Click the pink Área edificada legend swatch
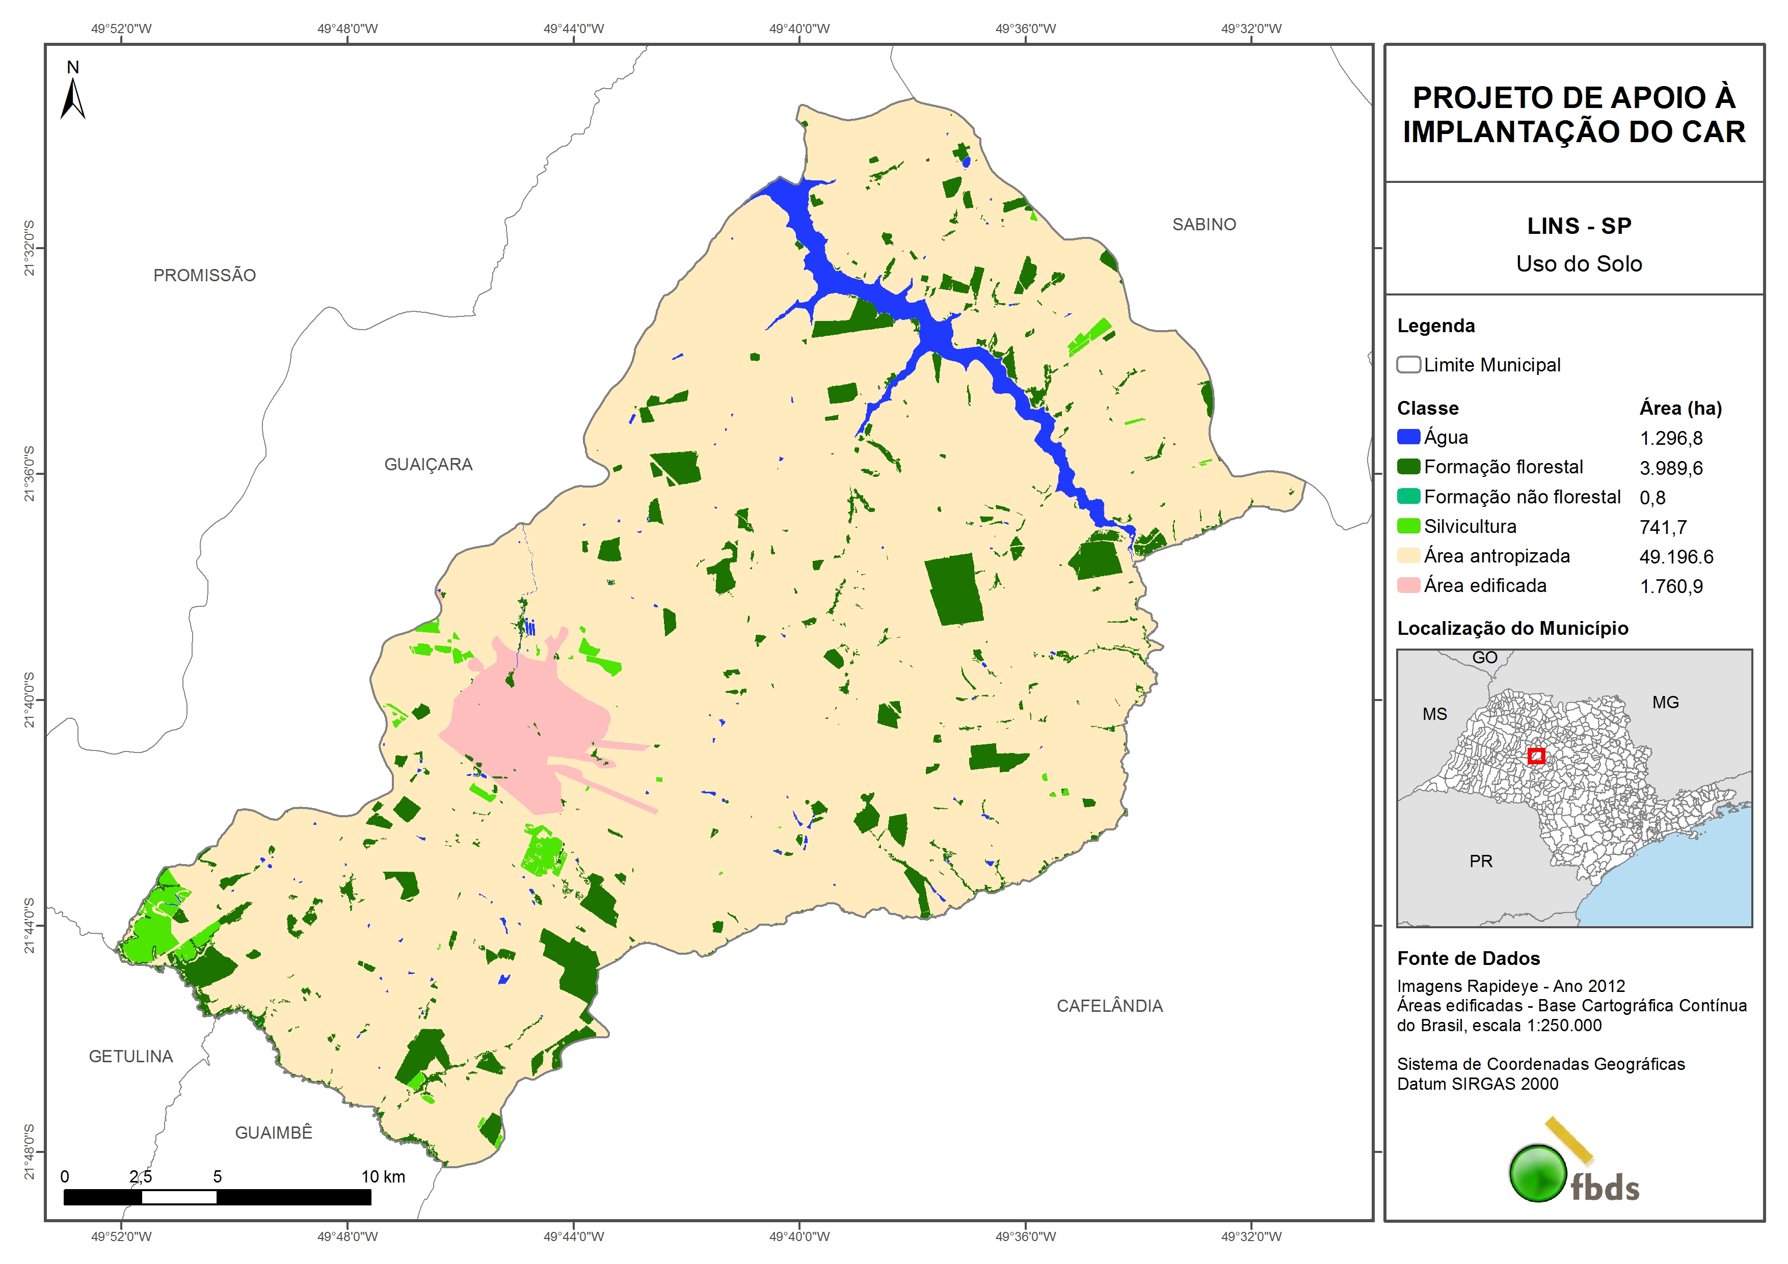 pos(1408,585)
